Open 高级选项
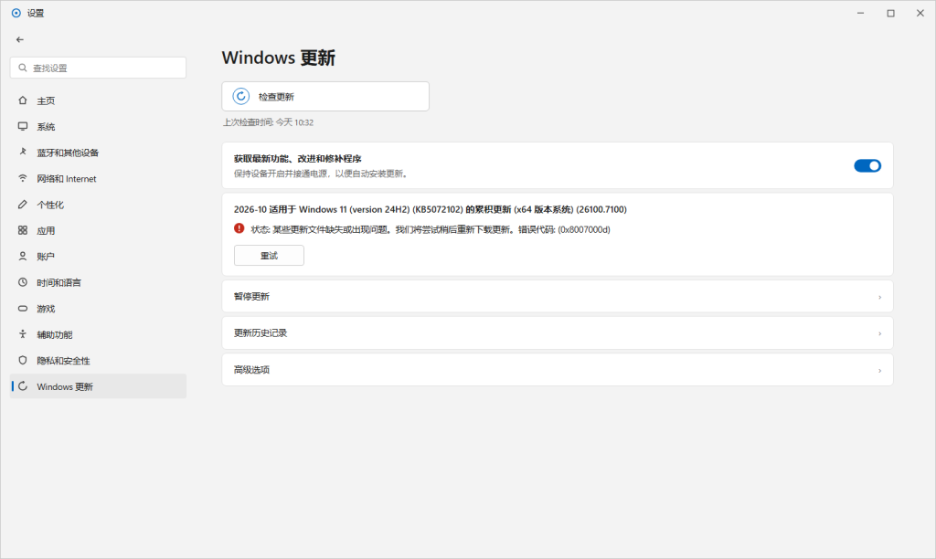The image size is (936, 559). (558, 370)
